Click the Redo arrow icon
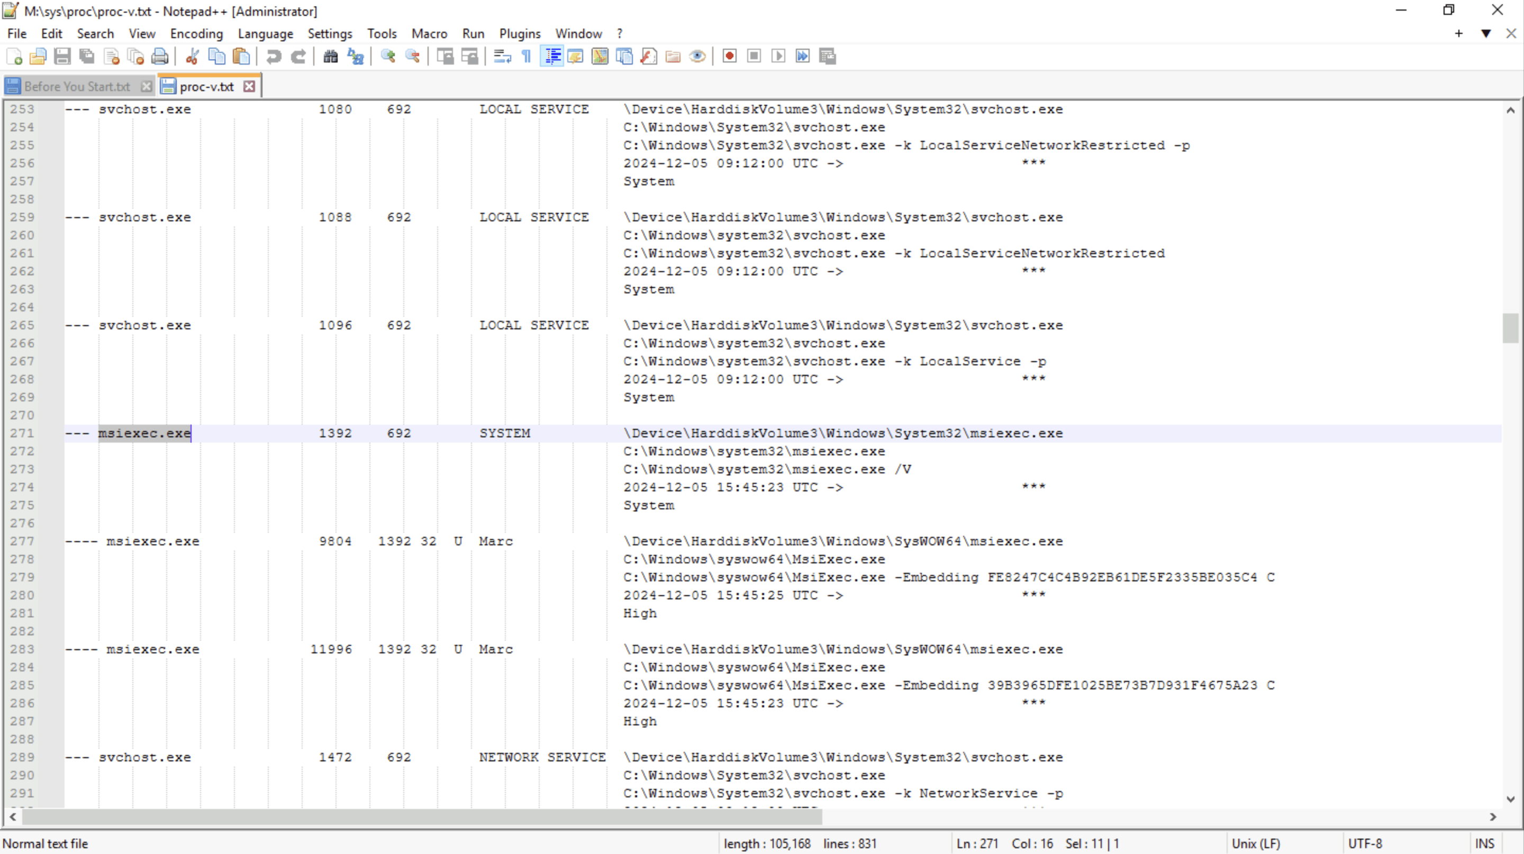This screenshot has height=854, width=1524. click(298, 56)
